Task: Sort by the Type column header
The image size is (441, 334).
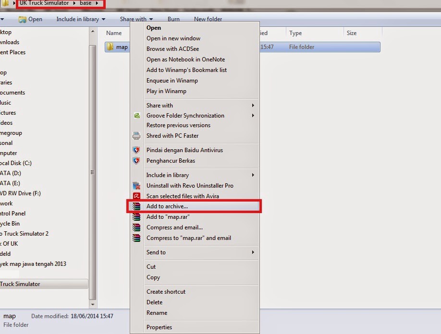Action: click(x=295, y=33)
